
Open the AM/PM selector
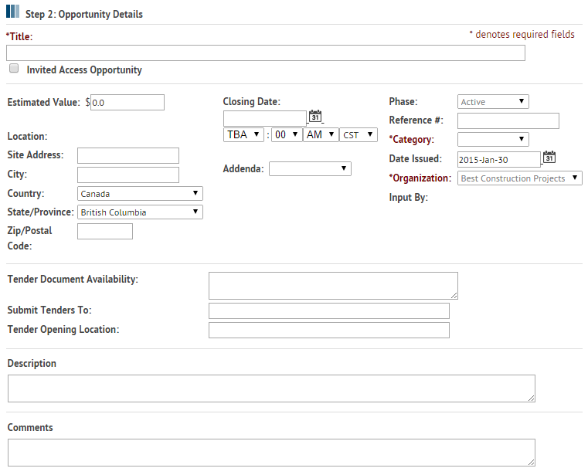(x=320, y=134)
